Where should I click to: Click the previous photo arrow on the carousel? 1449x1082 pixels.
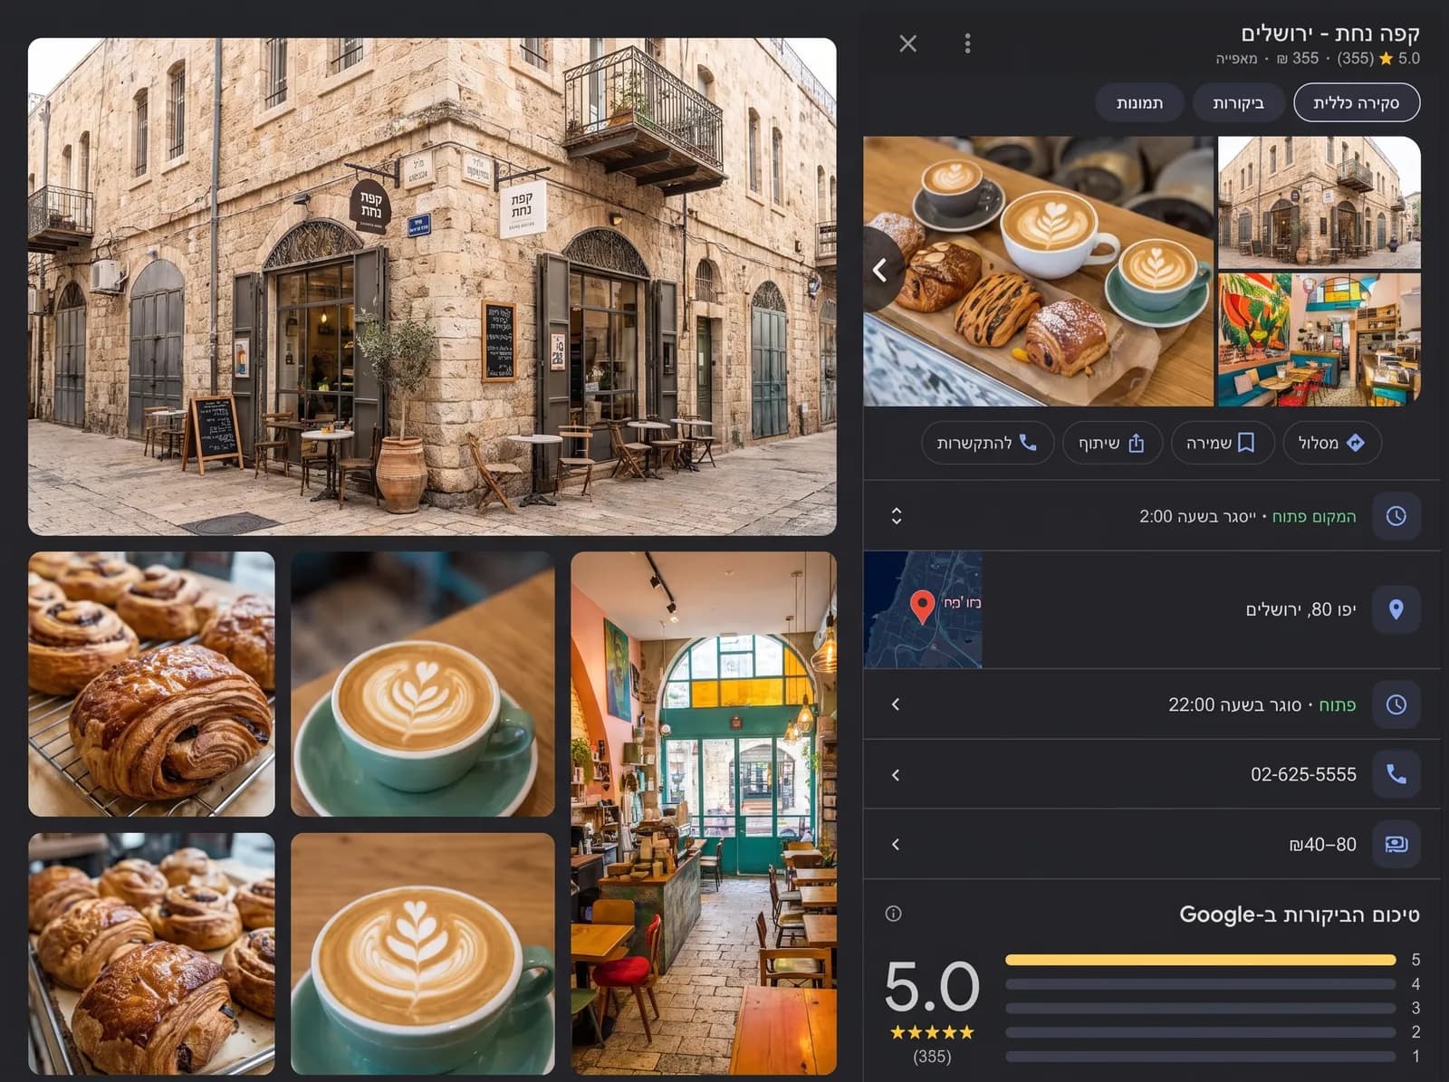880,270
